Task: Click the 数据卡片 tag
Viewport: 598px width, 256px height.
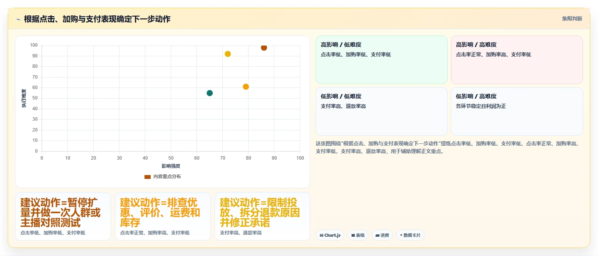Action: pos(410,235)
